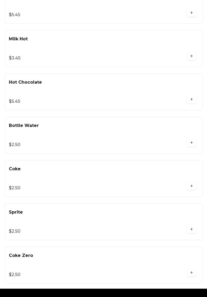
Task: Open the Milk Hot item title
Action: pyautogui.click(x=18, y=39)
